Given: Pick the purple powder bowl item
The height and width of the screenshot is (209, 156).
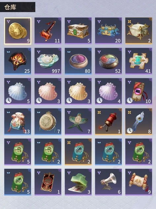Looking at the screenshot, I should point(78,61).
